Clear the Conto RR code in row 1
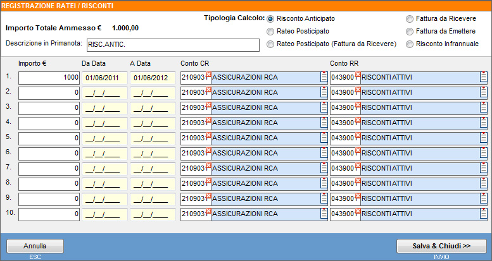Viewport: 492px width, 261px height. point(358,75)
